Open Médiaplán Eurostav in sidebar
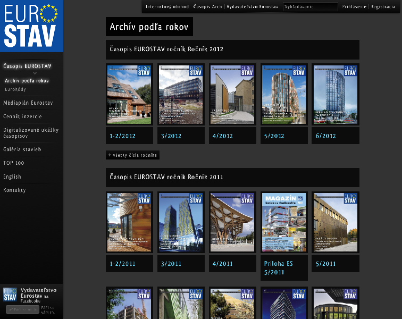Screen dimensions: 402x319 pyautogui.click(x=28, y=103)
